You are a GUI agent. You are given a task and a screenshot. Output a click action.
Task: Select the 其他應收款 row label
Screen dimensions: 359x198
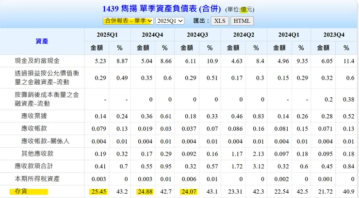click(x=37, y=153)
